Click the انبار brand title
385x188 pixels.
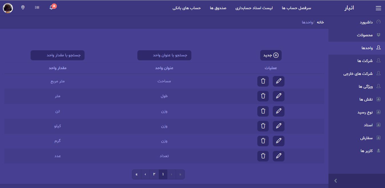(349, 8)
